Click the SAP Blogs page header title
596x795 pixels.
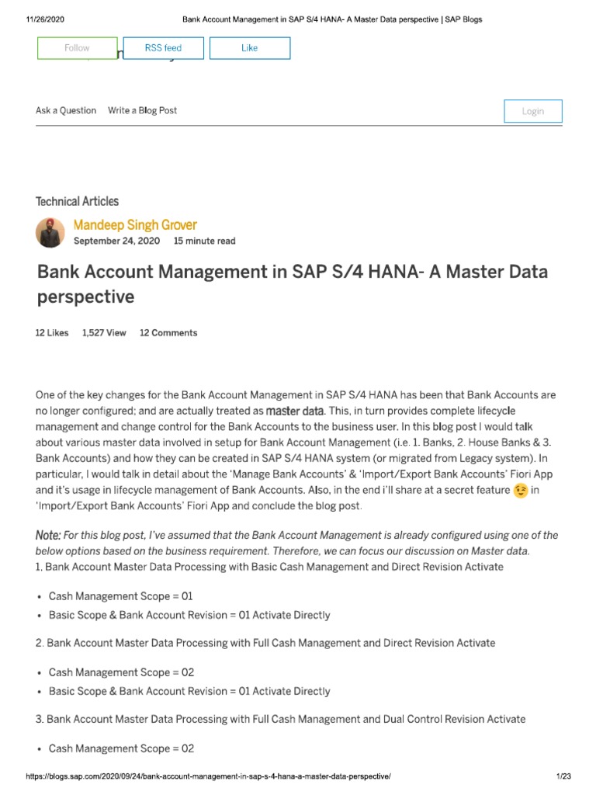pyautogui.click(x=332, y=19)
